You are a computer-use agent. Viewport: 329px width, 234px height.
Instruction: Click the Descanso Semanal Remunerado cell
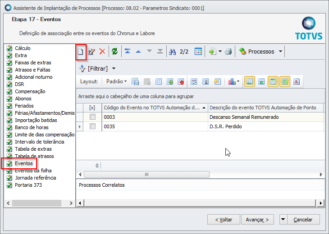[x=265, y=117]
